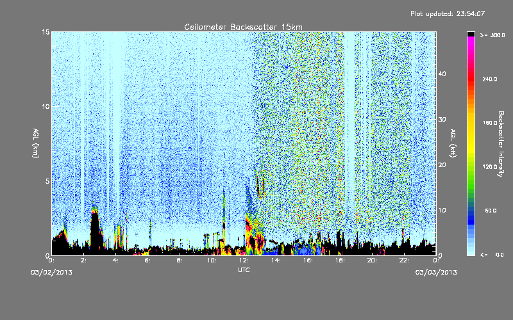513x320 pixels.
Task: Click the ">= 300.0" colorbar value
Action: pos(492,35)
